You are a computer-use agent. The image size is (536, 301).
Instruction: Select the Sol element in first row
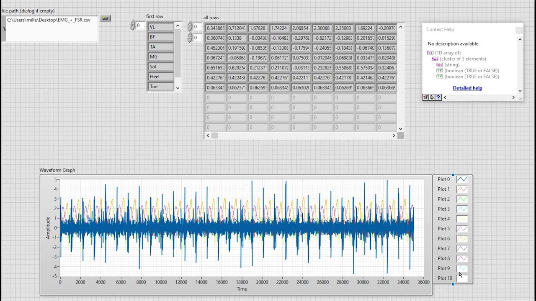(161, 67)
